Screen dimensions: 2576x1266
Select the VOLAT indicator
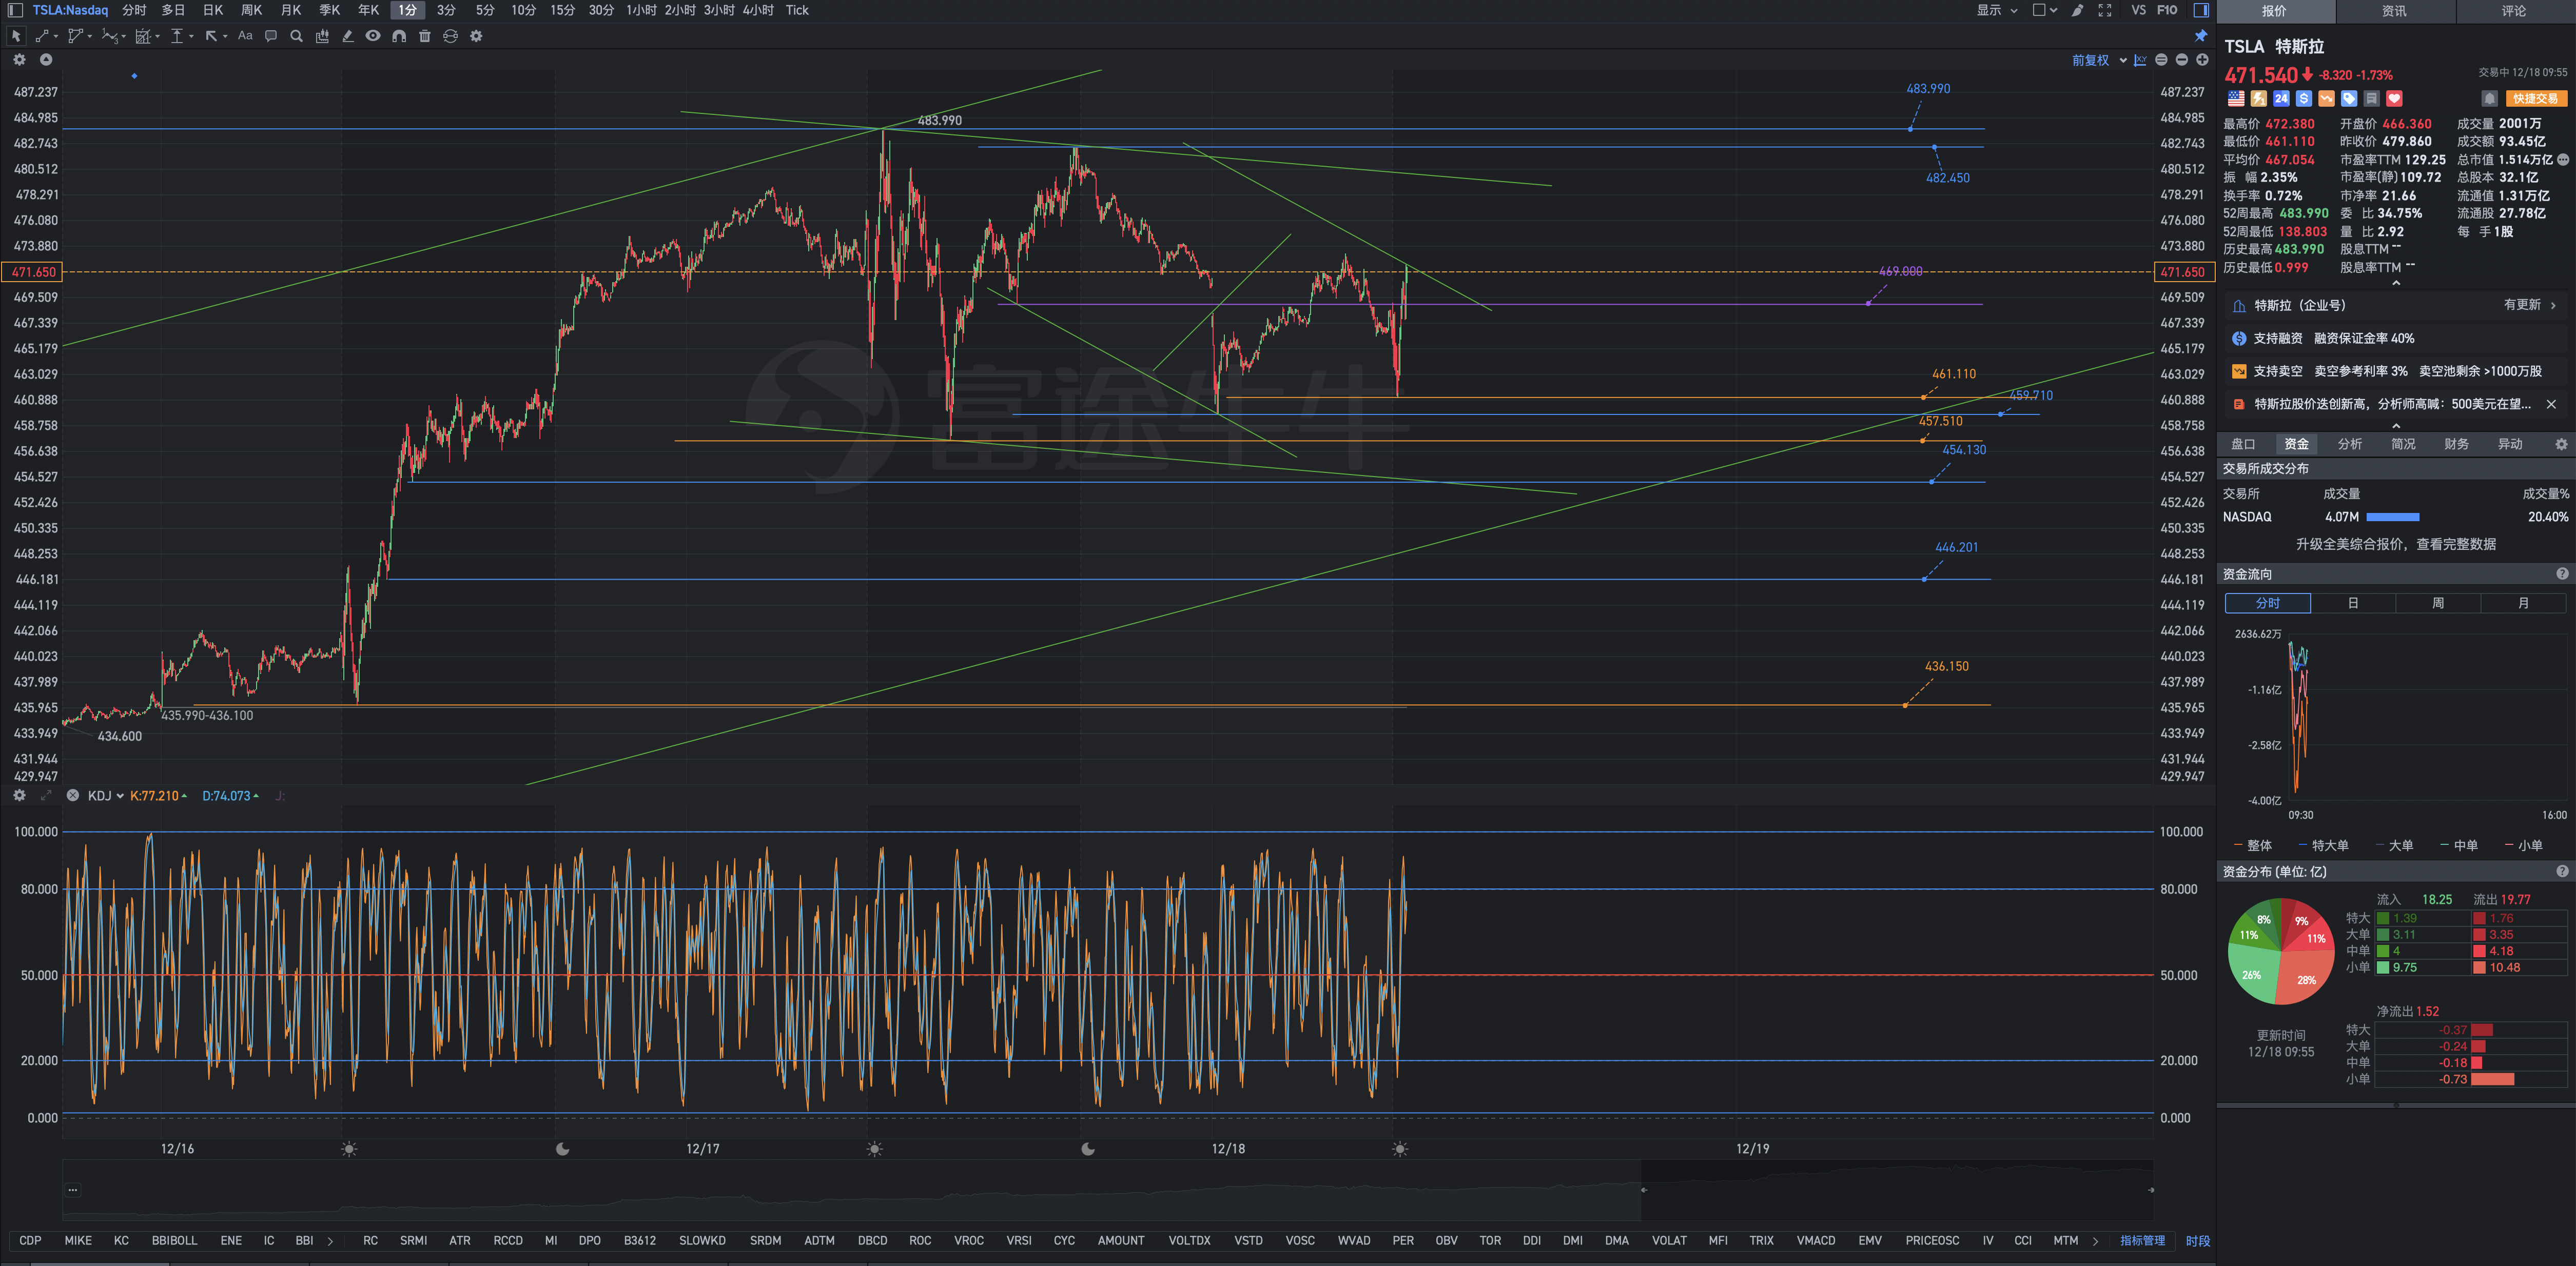coord(1669,1240)
